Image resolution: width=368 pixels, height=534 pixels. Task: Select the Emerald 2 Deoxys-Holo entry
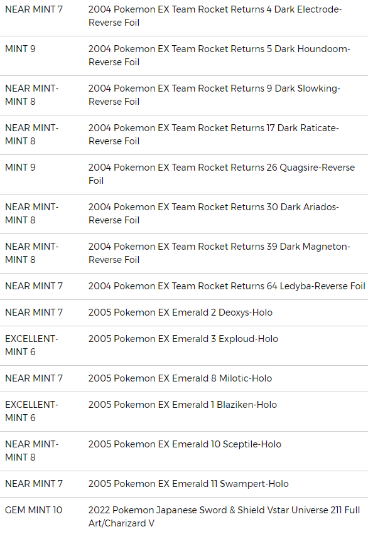point(184,312)
